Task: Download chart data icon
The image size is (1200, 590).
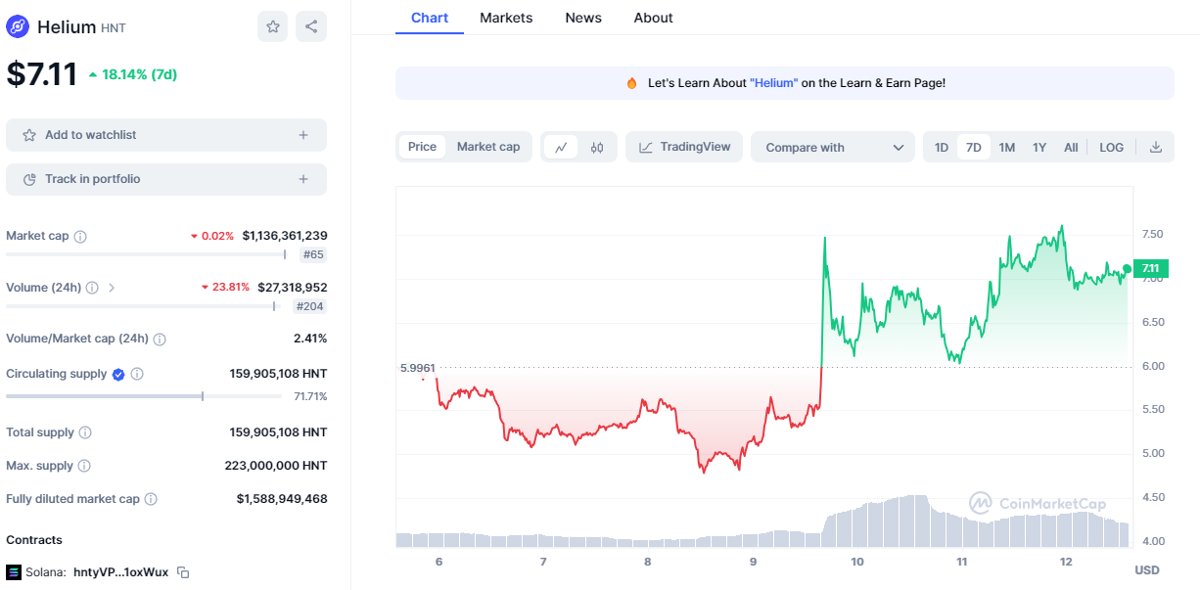Action: (1156, 148)
